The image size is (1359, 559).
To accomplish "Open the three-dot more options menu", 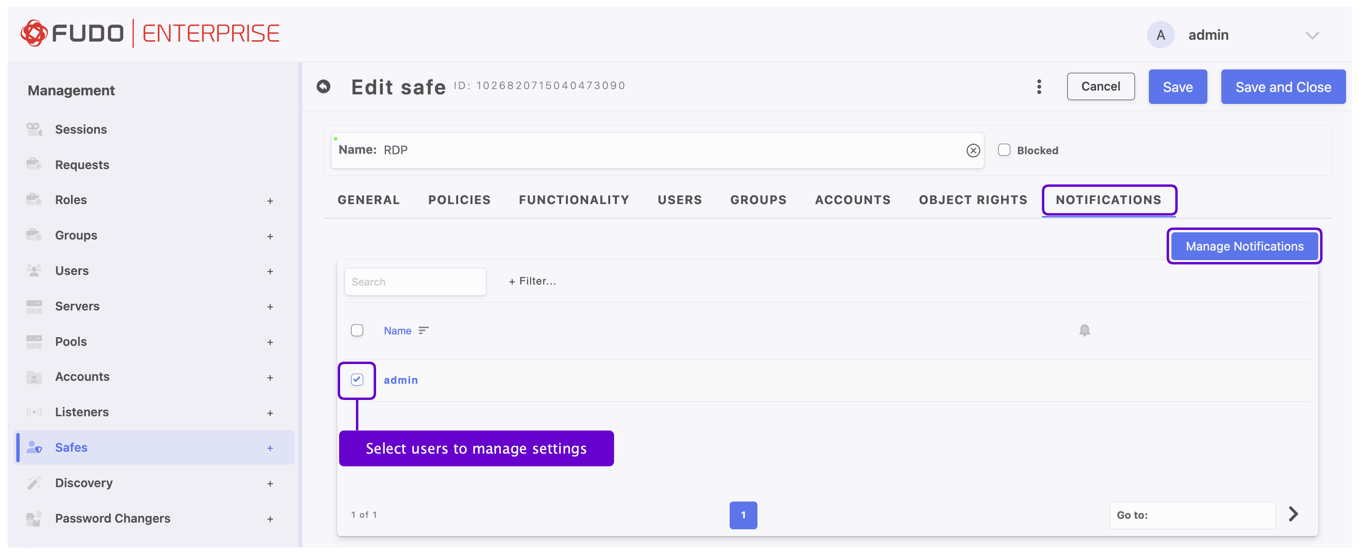I will pyautogui.click(x=1039, y=86).
